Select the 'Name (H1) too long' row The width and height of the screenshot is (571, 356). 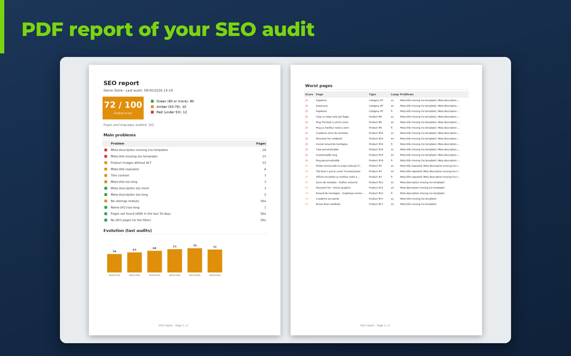185,207
